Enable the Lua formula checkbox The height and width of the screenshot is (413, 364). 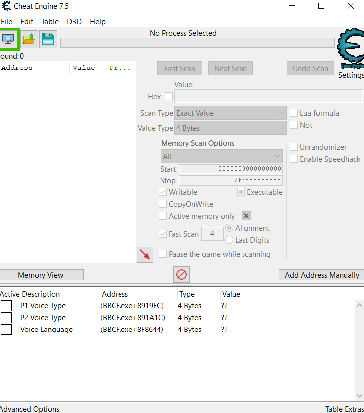(x=294, y=113)
